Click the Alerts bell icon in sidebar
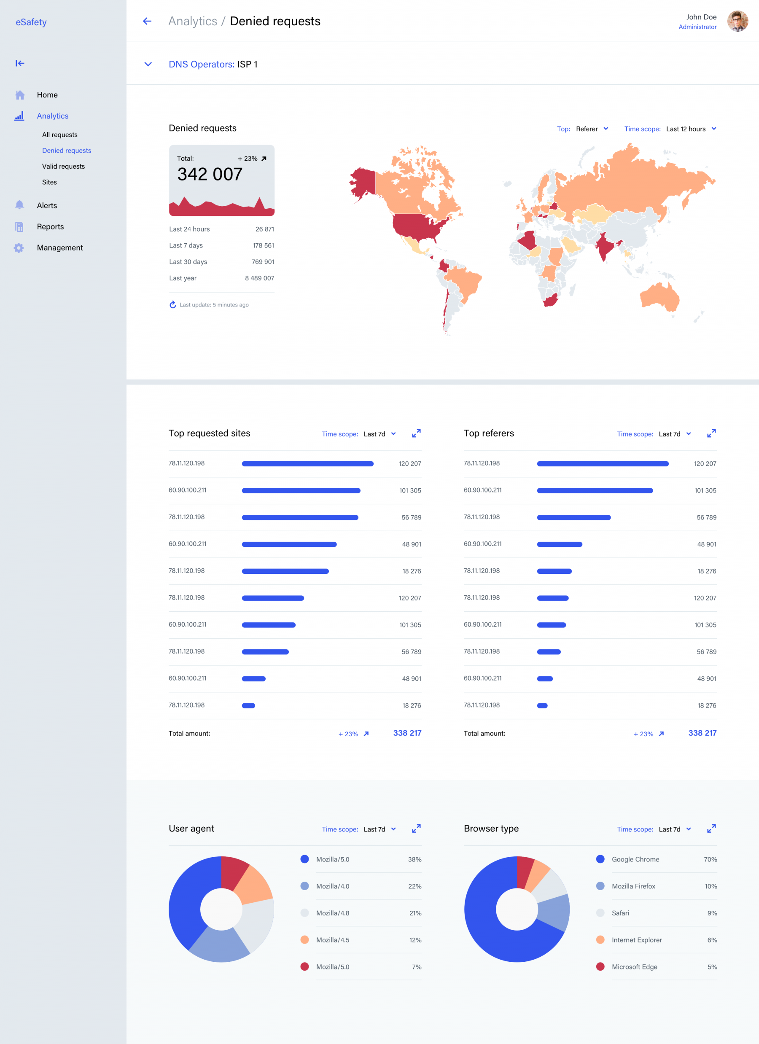The width and height of the screenshot is (759, 1044). [19, 205]
